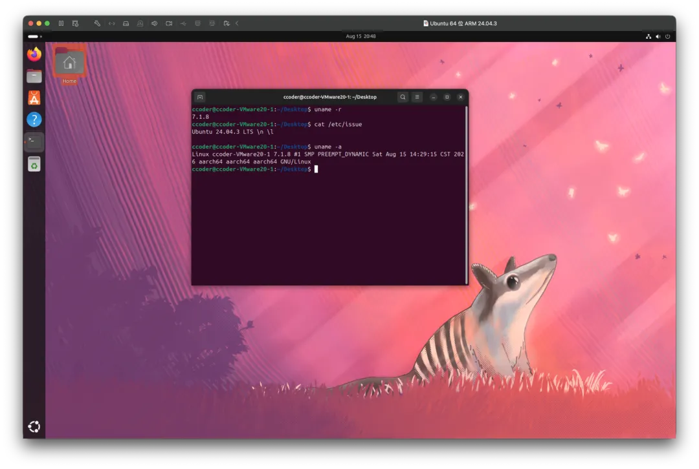The width and height of the screenshot is (699, 469).
Task: Enter full screen using green VMware button
Action: [x=47, y=23]
